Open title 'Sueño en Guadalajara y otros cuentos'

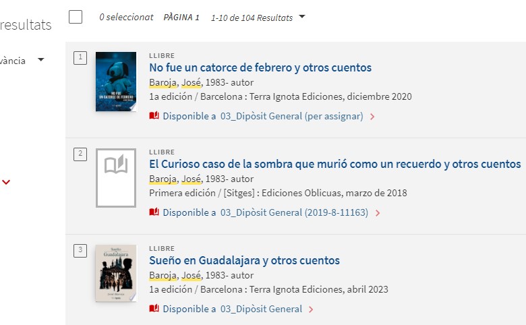(244, 260)
